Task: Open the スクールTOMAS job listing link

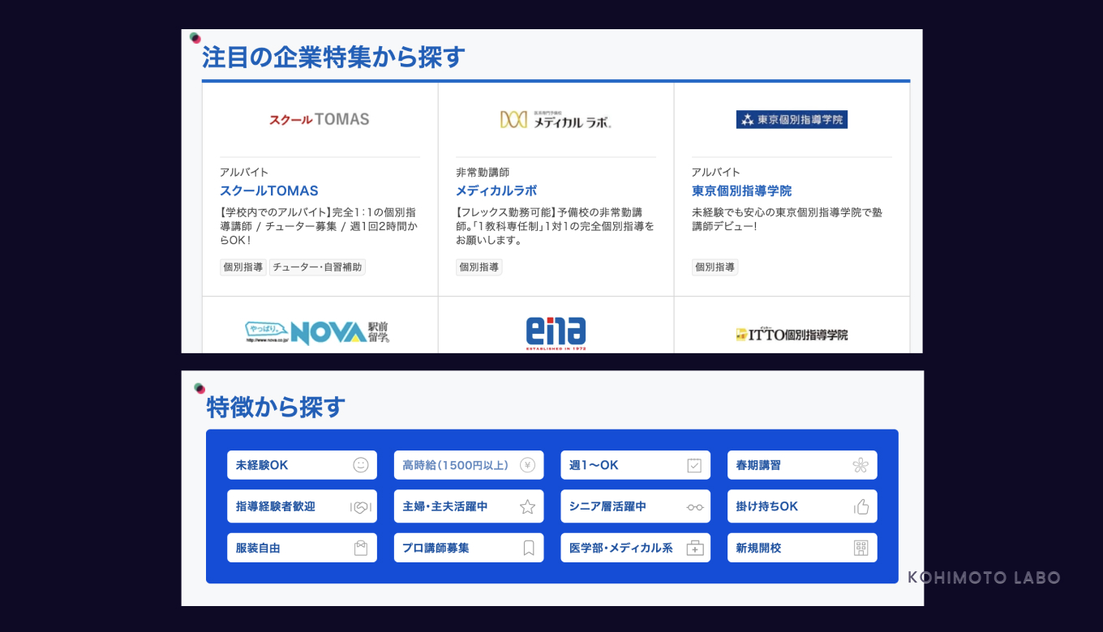Action: click(270, 190)
